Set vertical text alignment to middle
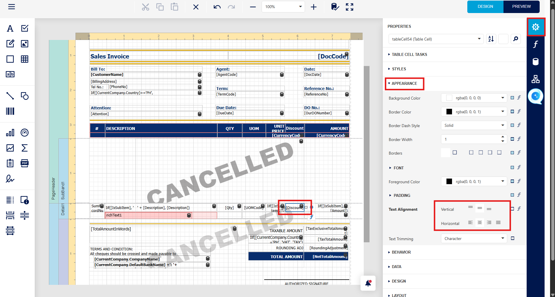 (480, 208)
